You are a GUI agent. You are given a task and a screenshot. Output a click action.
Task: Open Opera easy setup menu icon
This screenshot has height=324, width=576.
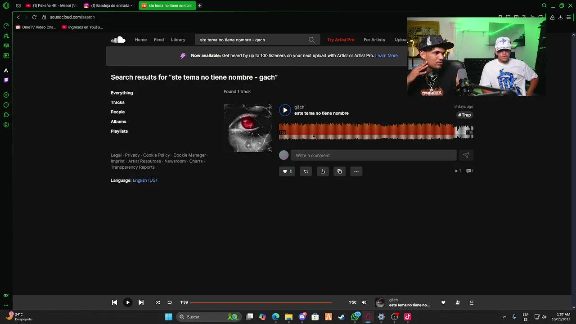point(569,17)
